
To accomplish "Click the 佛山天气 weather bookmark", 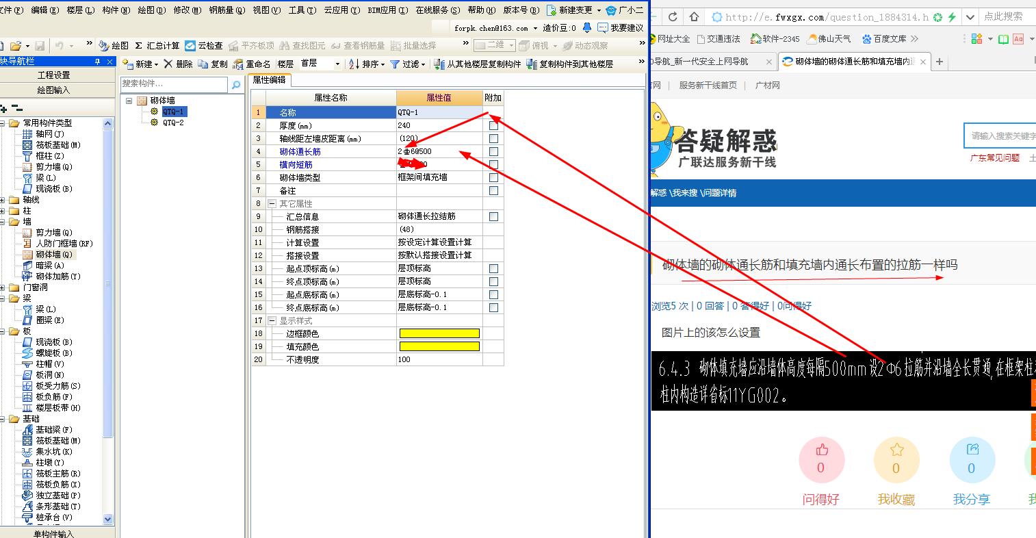I will pyautogui.click(x=829, y=39).
